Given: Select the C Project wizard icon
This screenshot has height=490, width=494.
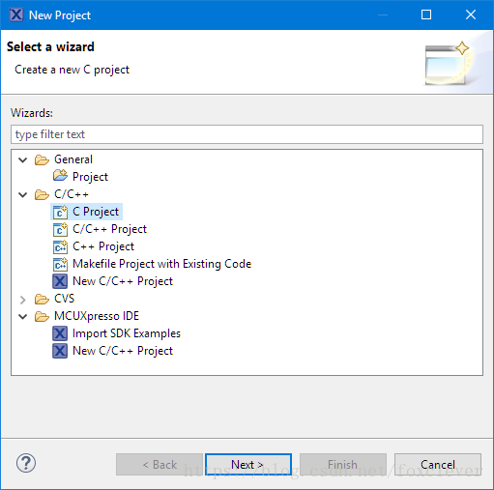Looking at the screenshot, I should click(x=60, y=212).
